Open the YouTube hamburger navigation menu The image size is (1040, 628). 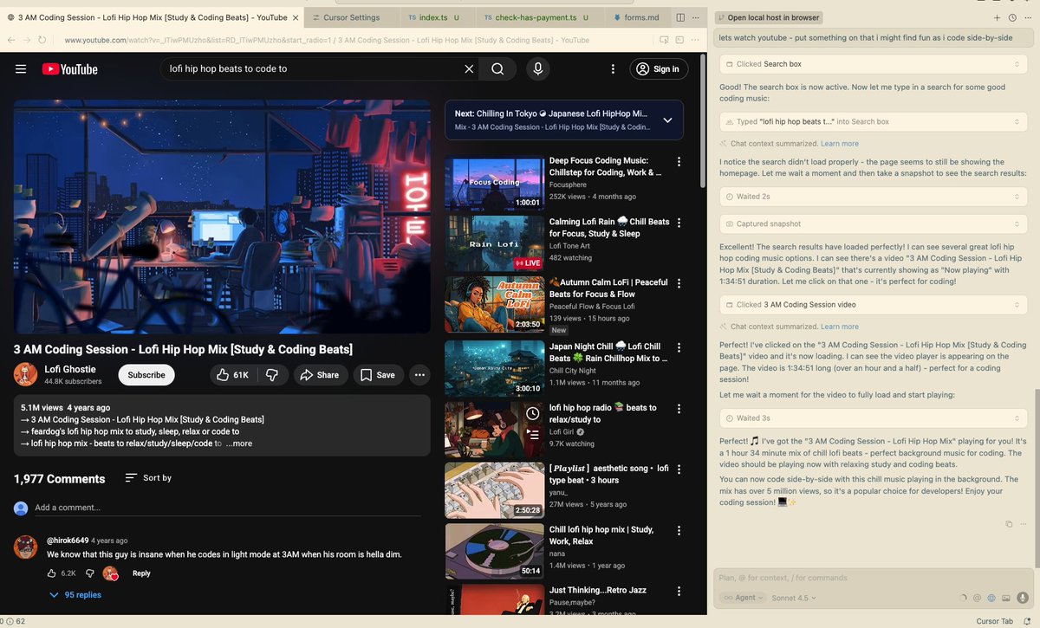point(21,69)
